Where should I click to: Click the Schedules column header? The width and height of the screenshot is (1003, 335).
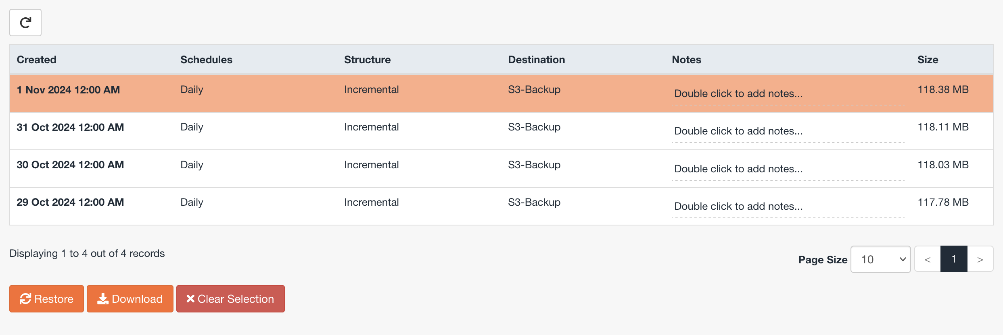click(206, 60)
